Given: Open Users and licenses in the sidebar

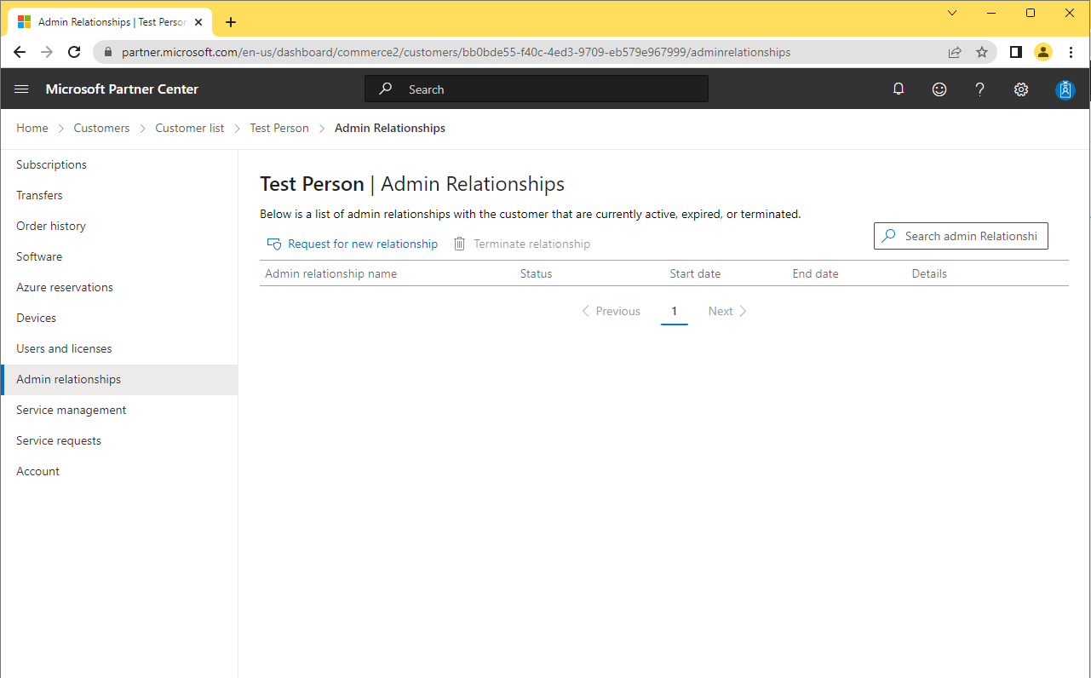Looking at the screenshot, I should click(x=64, y=348).
